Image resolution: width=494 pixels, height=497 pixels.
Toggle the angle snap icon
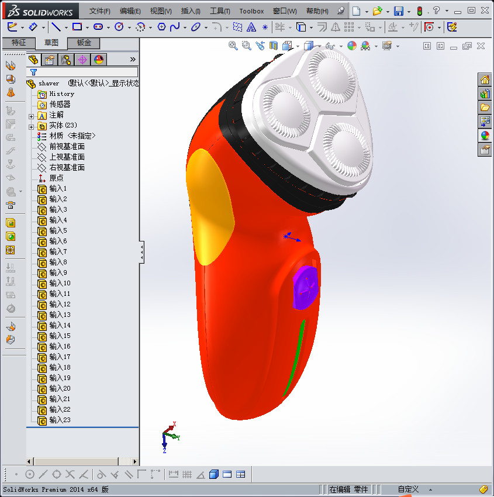[x=201, y=475]
